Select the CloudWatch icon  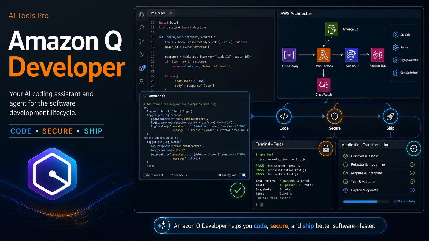(x=324, y=85)
